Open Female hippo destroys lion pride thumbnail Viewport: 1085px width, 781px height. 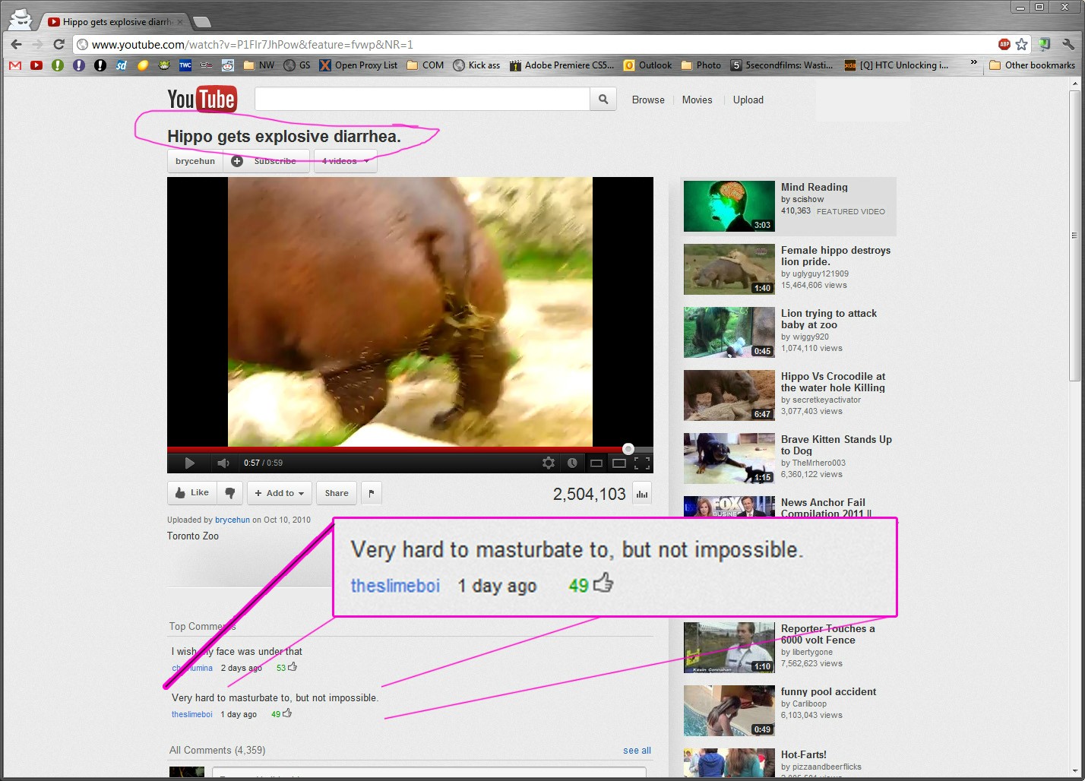[729, 269]
